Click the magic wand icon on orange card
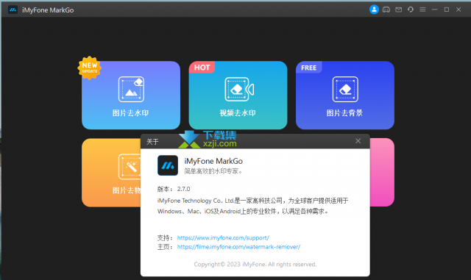 (x=130, y=167)
